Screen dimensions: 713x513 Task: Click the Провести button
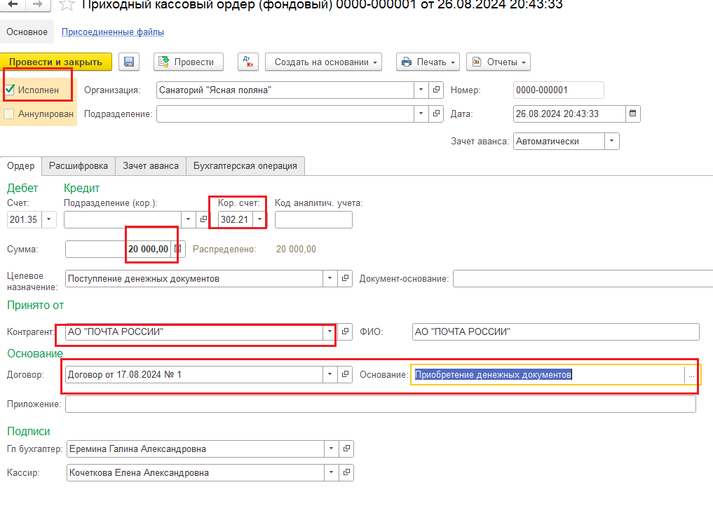point(189,62)
